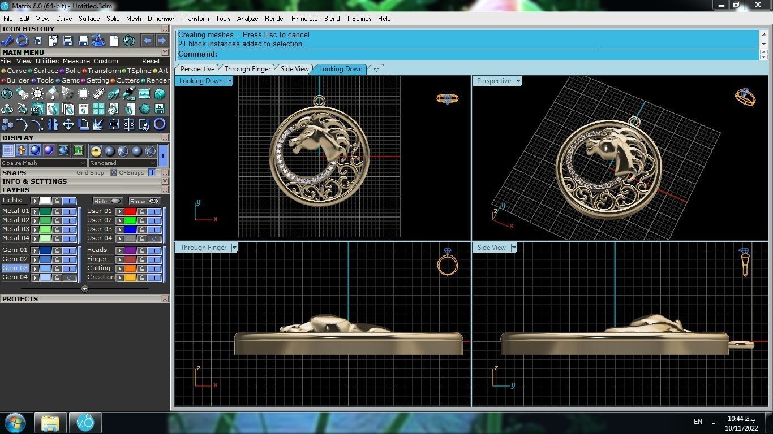Click the Creation layer yellow color swatch
The image size is (773, 434).
(130, 277)
